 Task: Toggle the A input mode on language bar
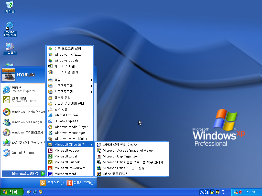pyautogui.click(x=202, y=192)
